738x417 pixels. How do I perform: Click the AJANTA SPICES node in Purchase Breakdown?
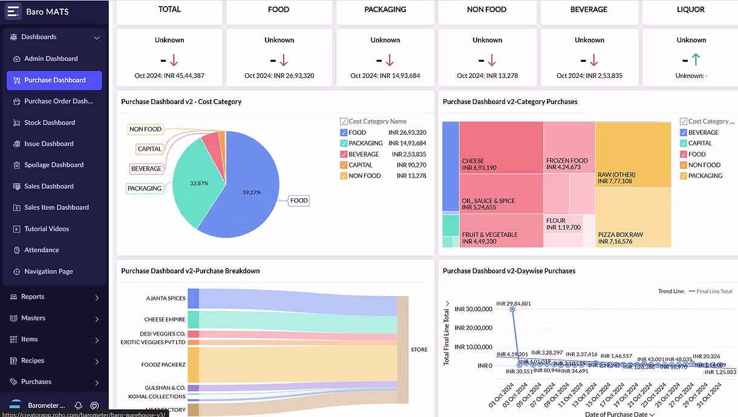click(193, 299)
